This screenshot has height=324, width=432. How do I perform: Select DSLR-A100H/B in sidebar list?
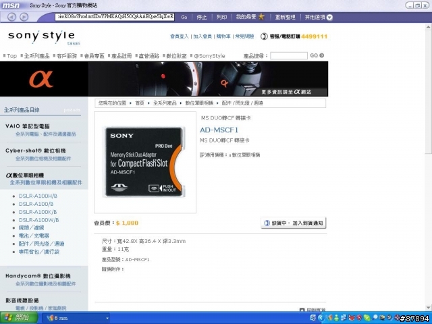point(38,196)
